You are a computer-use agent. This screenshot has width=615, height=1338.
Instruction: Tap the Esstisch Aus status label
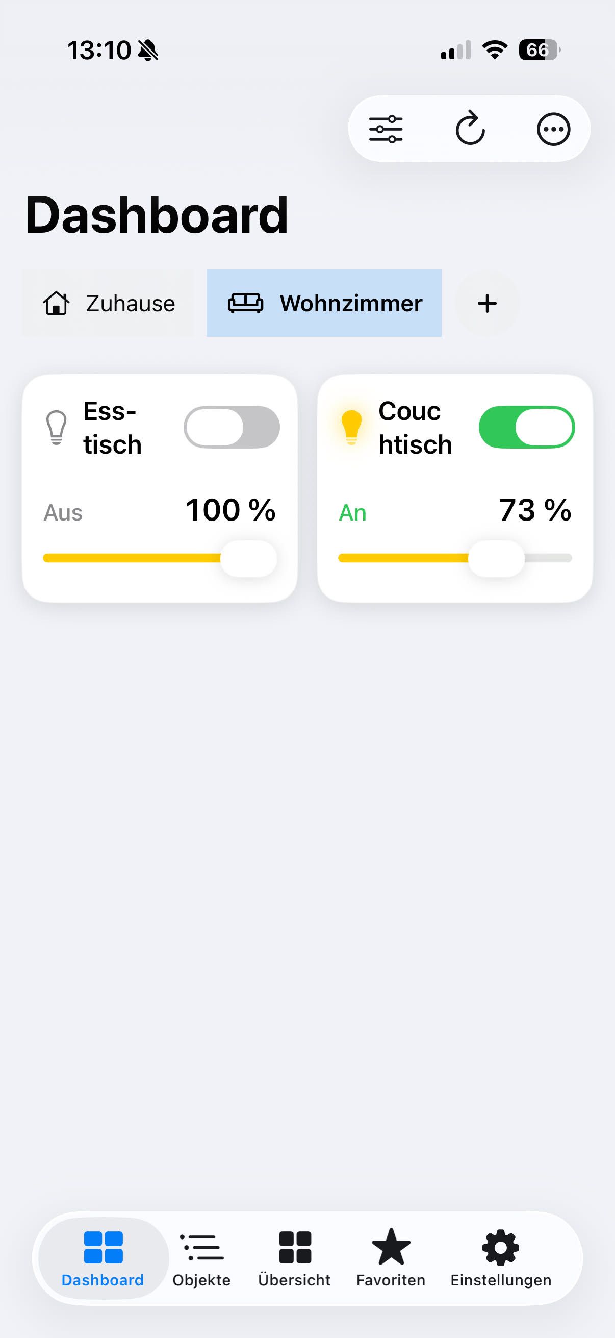(x=63, y=513)
